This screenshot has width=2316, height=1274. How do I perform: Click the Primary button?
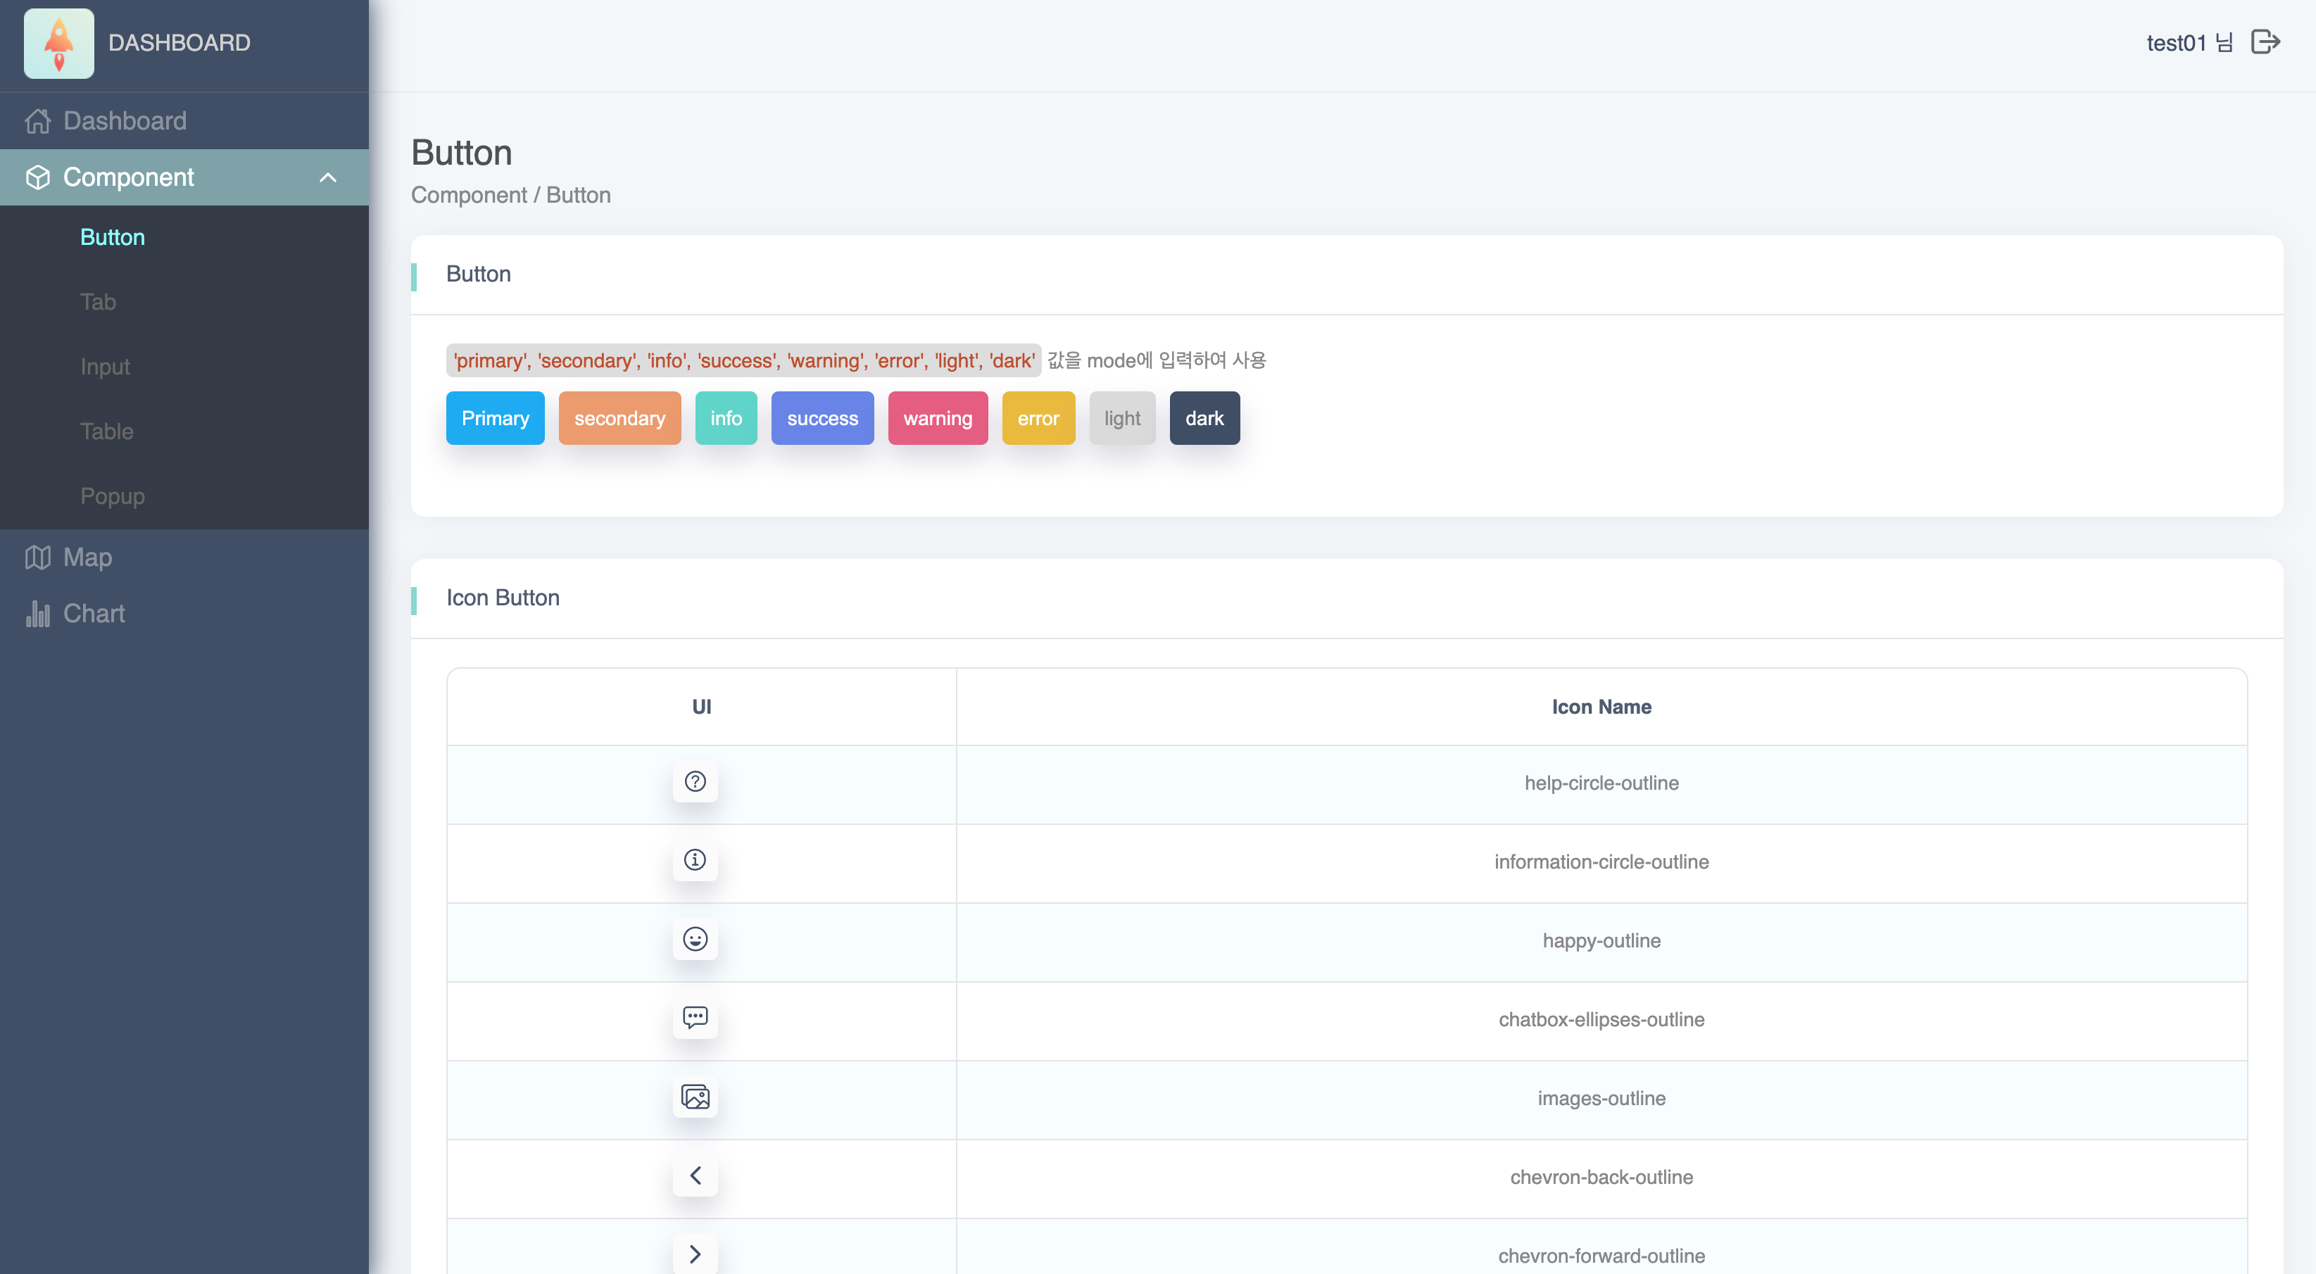tap(494, 417)
